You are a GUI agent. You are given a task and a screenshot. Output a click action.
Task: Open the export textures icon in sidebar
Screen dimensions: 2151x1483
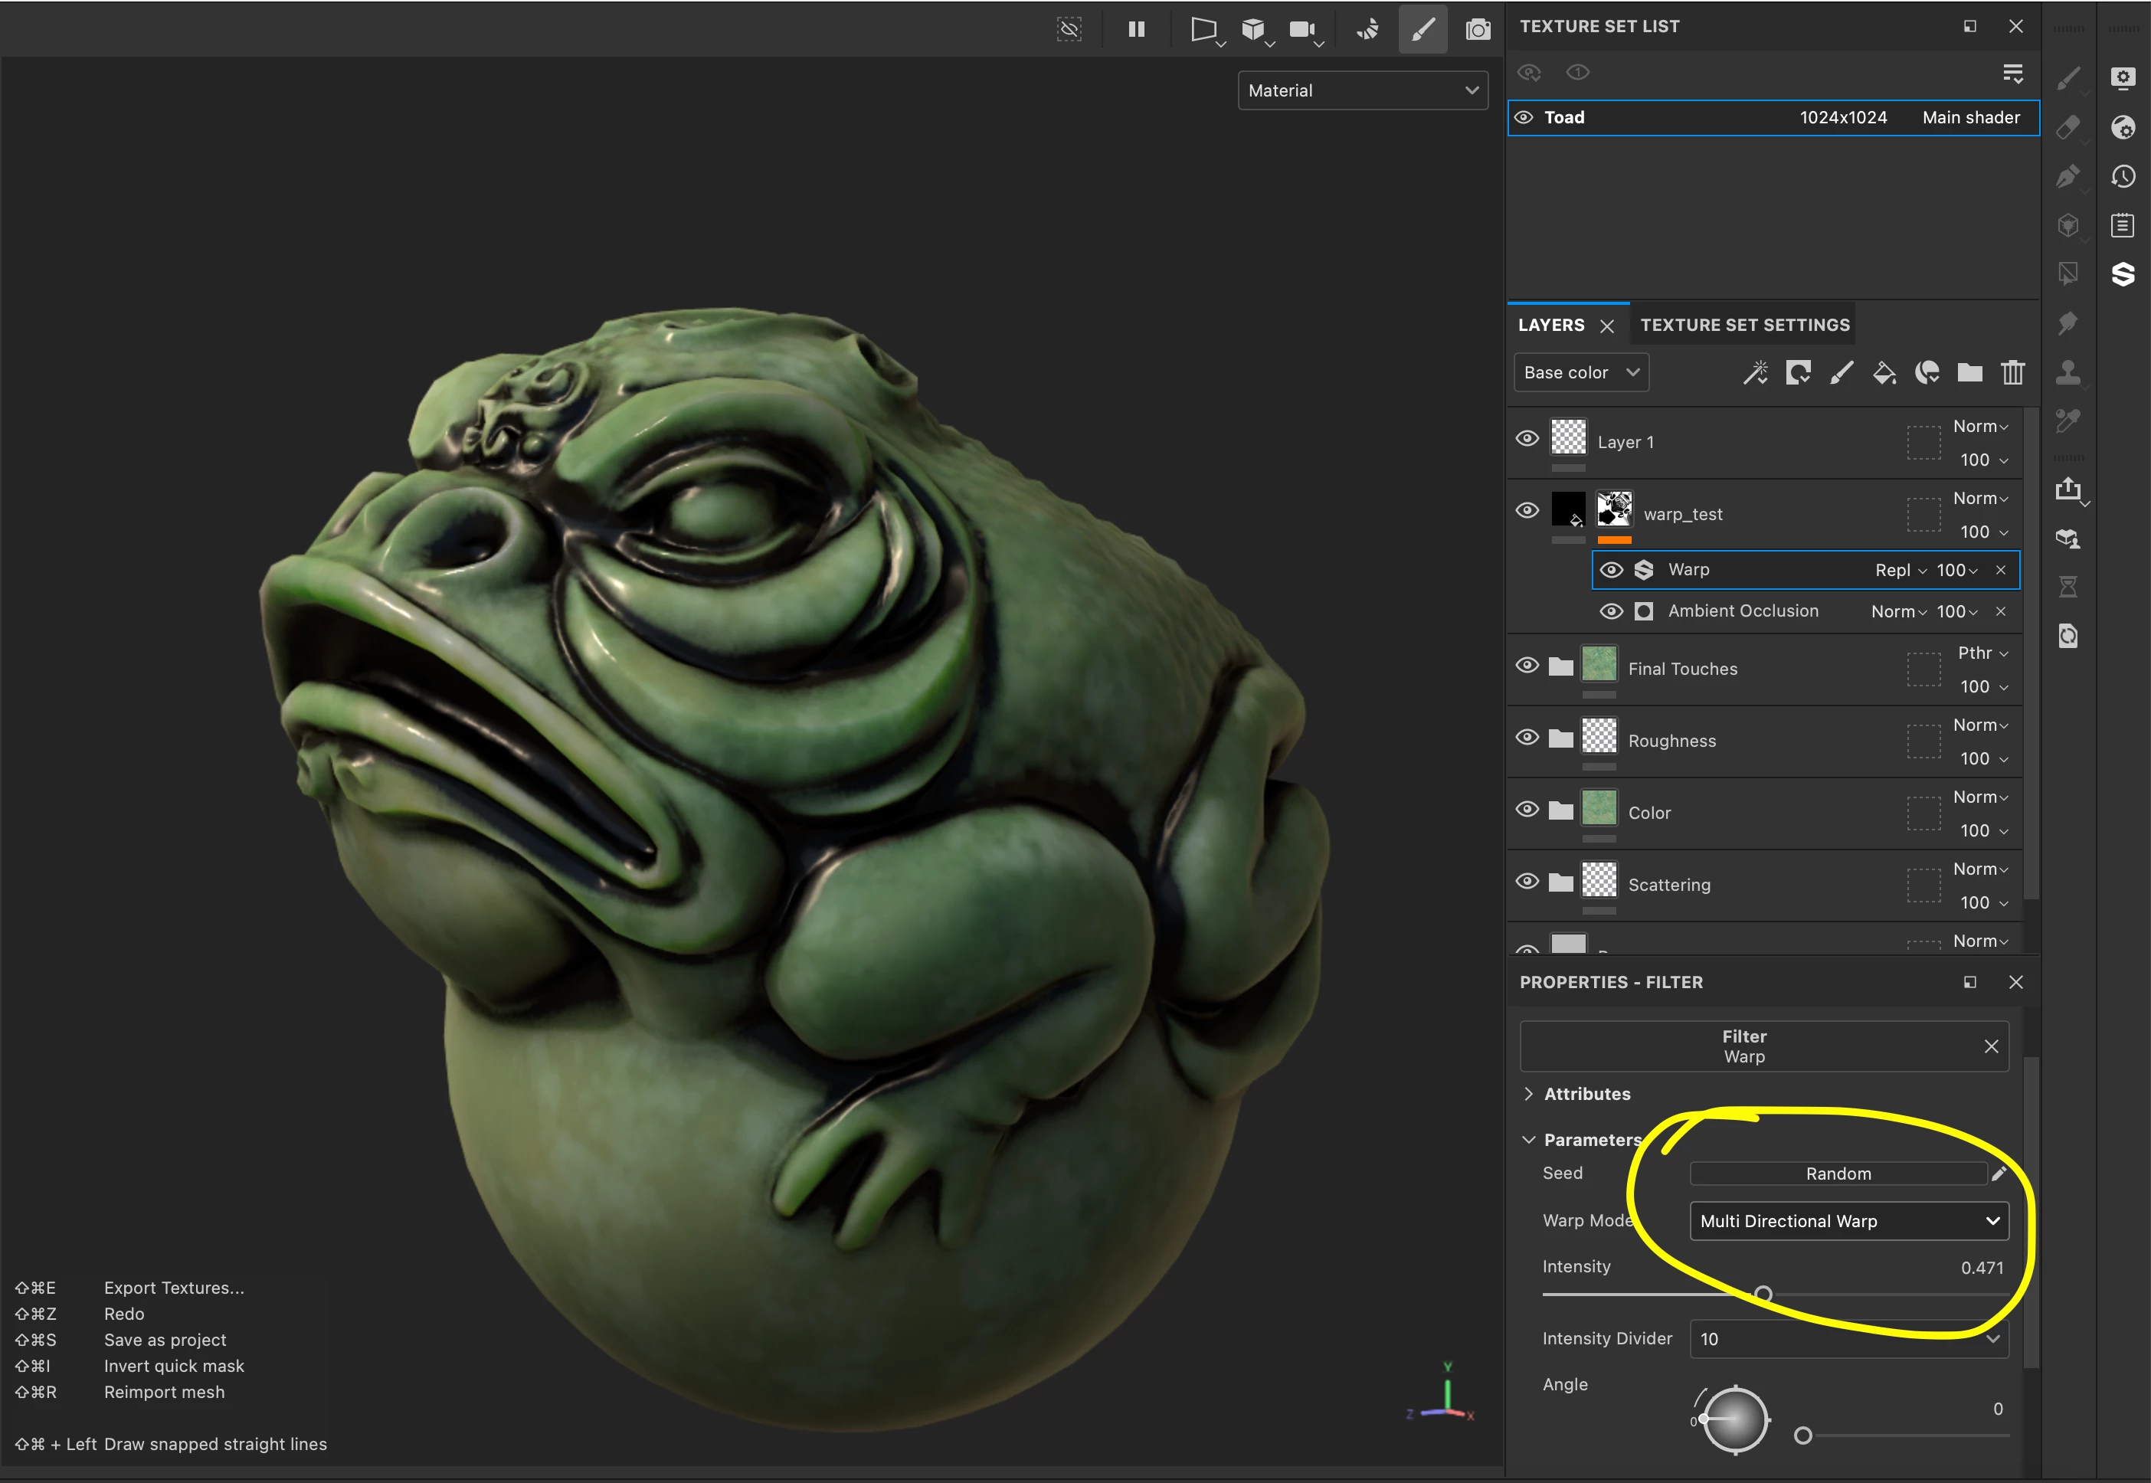pos(2068,489)
